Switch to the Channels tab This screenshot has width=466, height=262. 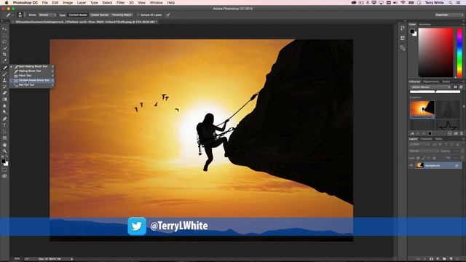click(x=426, y=139)
